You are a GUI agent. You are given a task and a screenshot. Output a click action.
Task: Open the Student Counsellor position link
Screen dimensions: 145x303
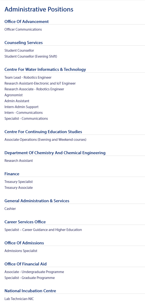(19, 50)
